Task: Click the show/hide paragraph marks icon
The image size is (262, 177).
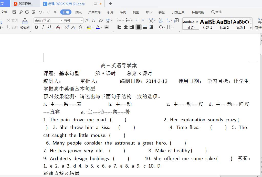Action: click(168, 20)
